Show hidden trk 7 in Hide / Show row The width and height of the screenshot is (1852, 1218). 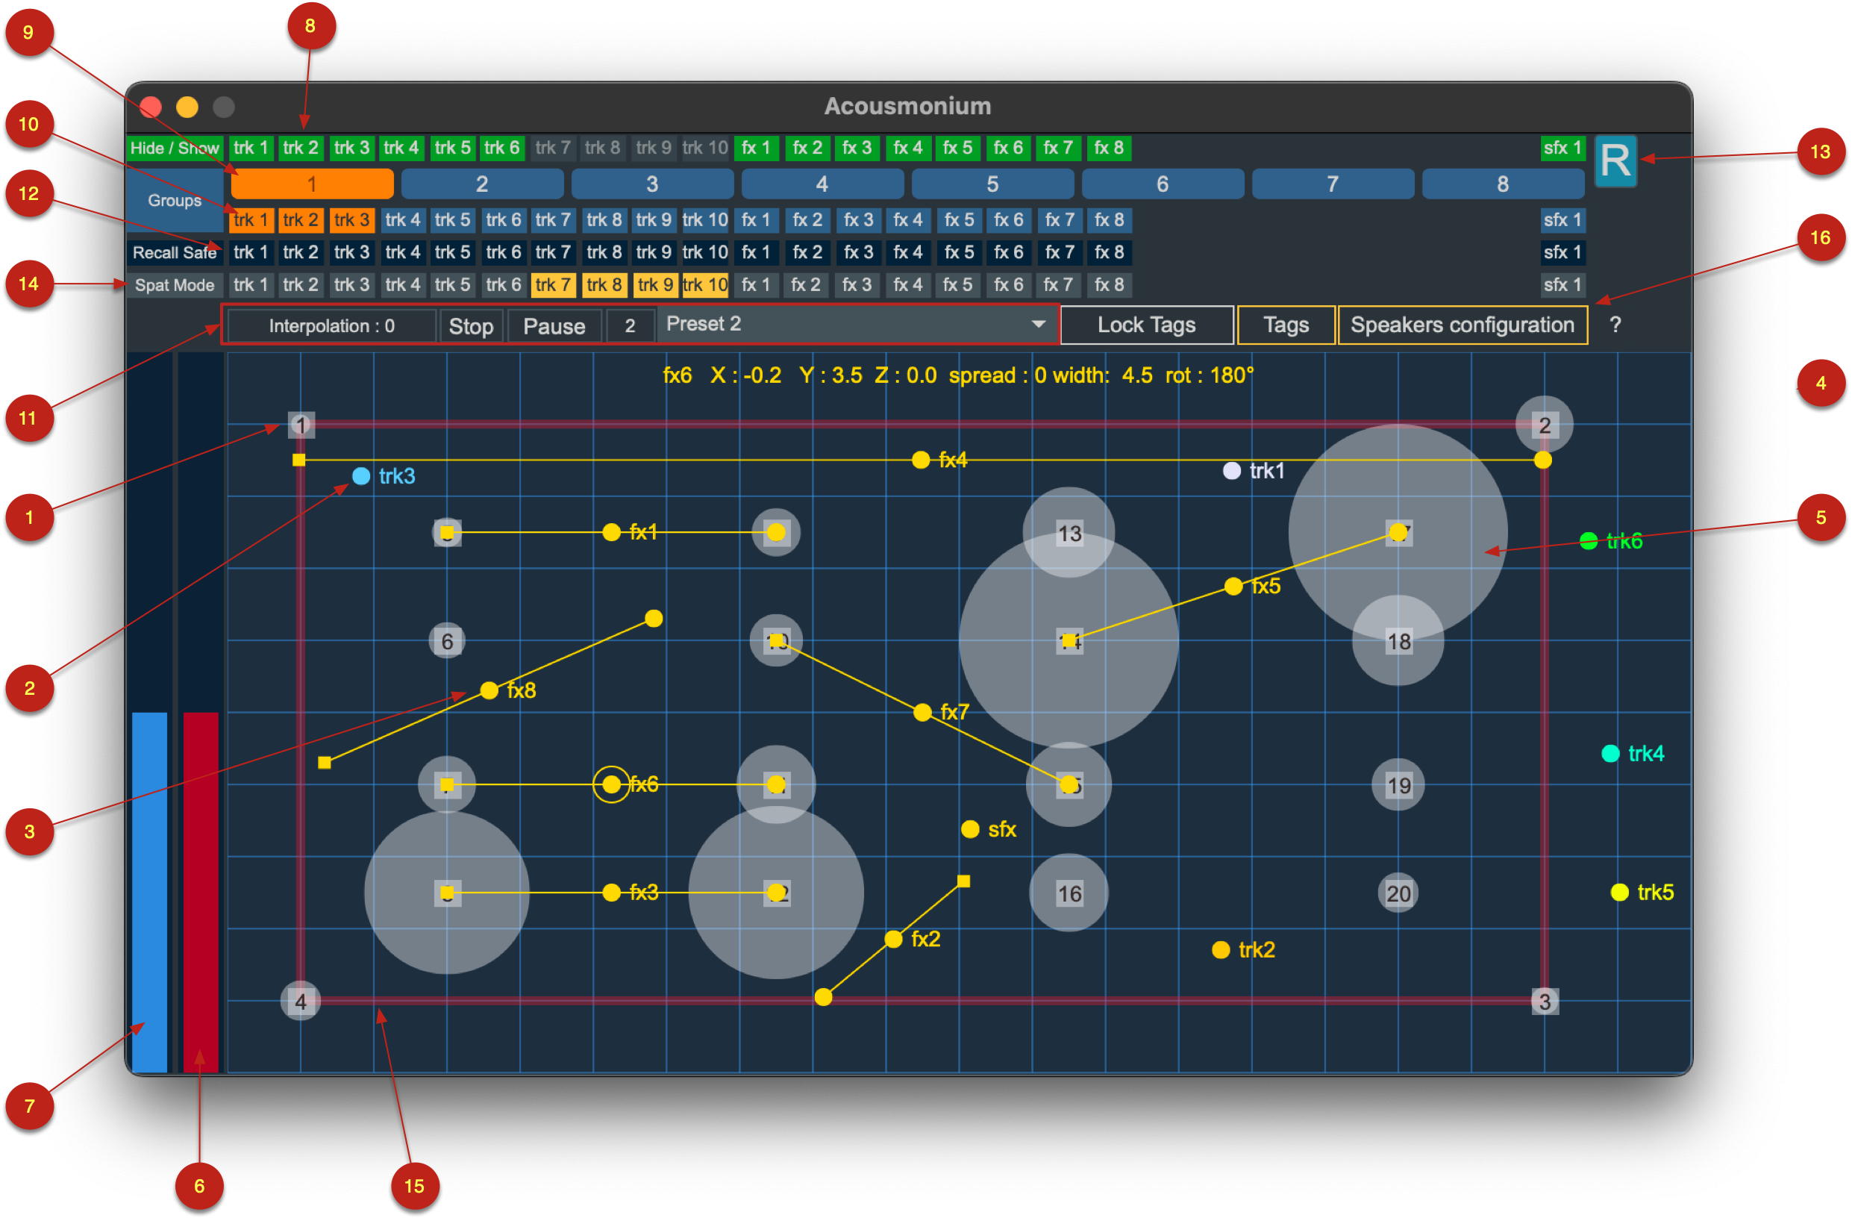tap(552, 148)
